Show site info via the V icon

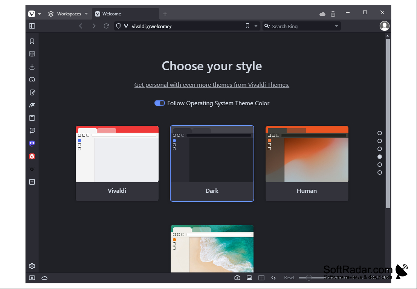pos(126,26)
